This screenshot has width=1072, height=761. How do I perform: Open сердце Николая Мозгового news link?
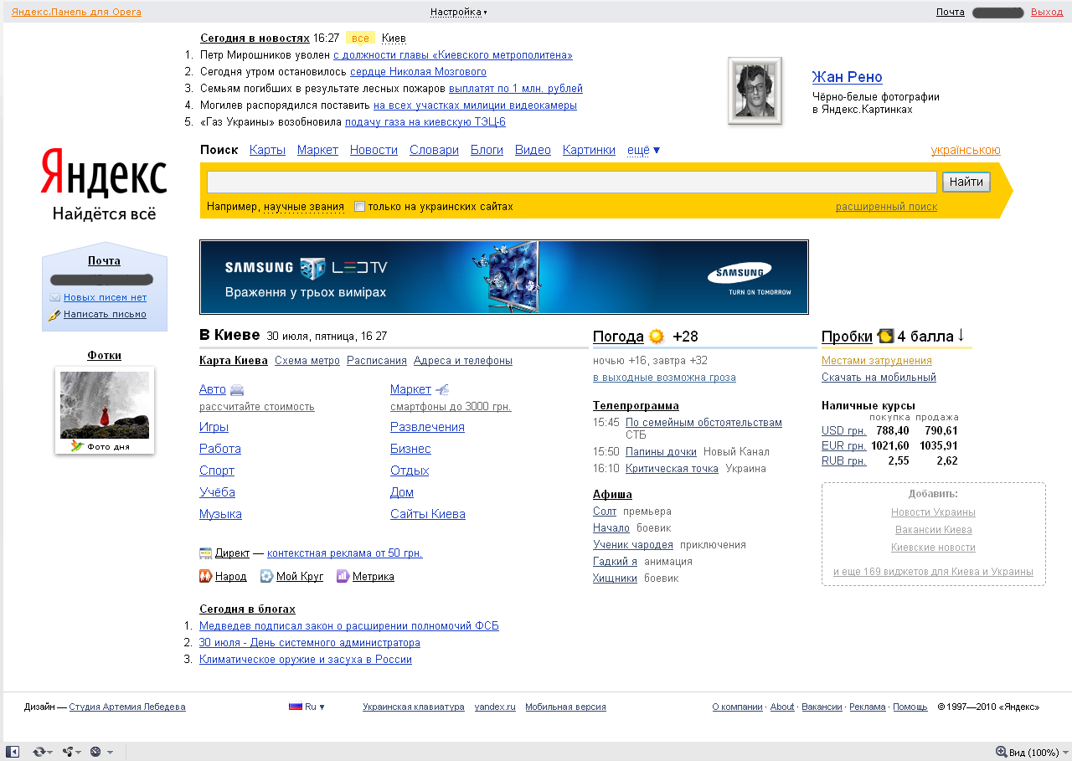[x=418, y=72]
